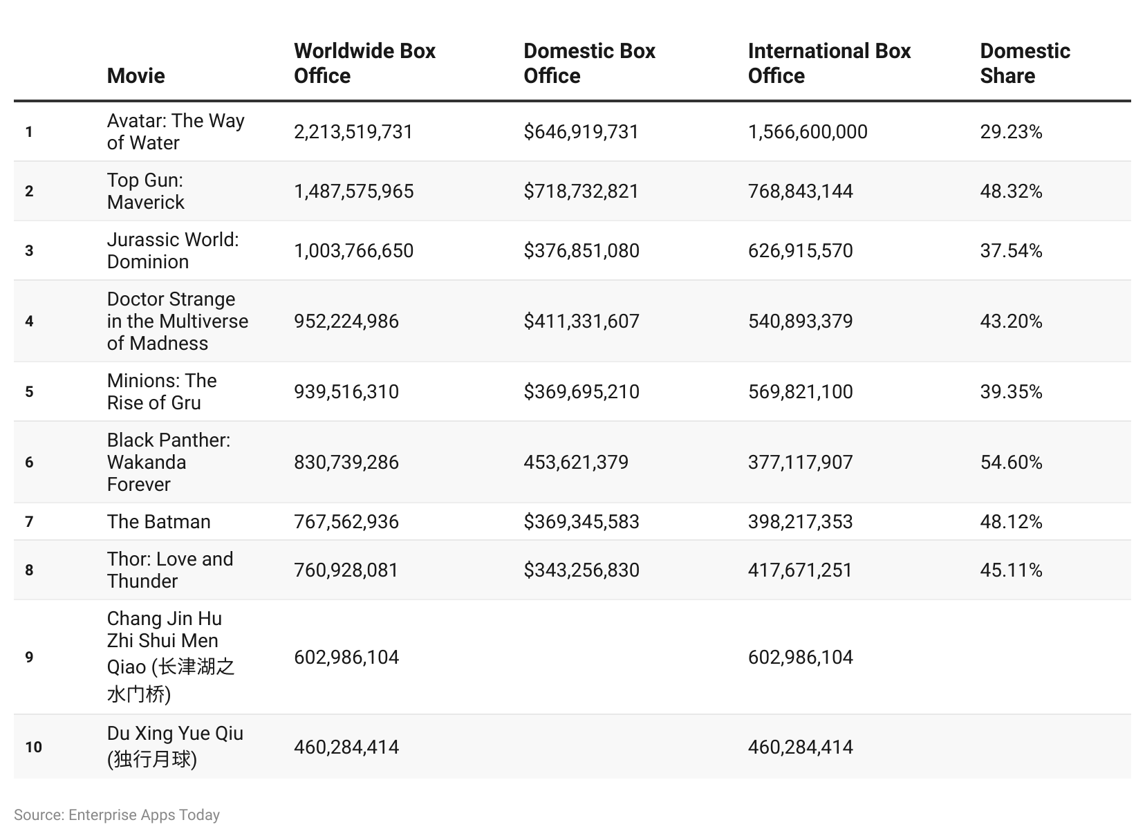Click worldwide value 830,739,286

[346, 462]
